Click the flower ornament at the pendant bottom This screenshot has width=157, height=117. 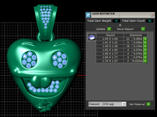tap(44, 106)
